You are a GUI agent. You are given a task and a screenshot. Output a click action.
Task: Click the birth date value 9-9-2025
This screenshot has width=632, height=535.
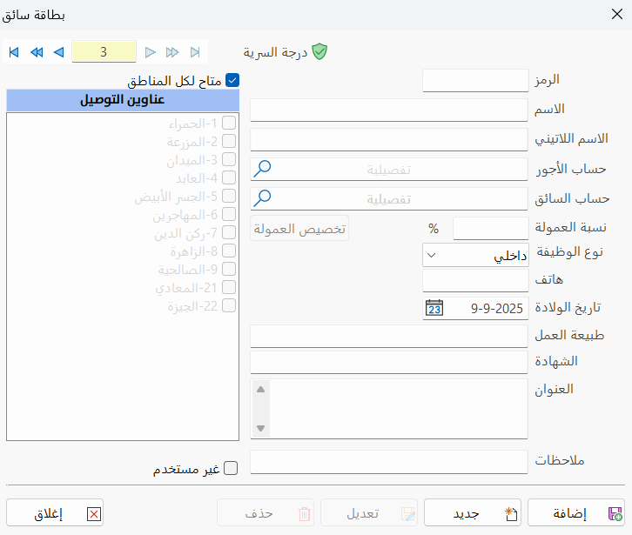point(496,309)
